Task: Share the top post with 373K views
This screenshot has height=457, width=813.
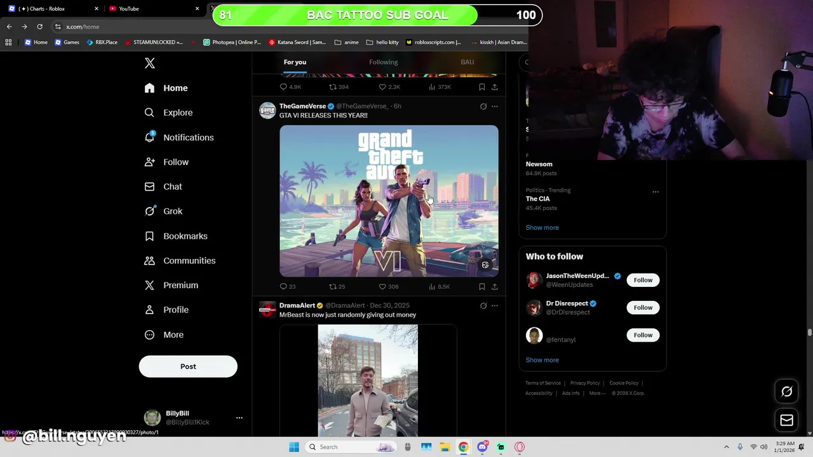Action: point(494,87)
